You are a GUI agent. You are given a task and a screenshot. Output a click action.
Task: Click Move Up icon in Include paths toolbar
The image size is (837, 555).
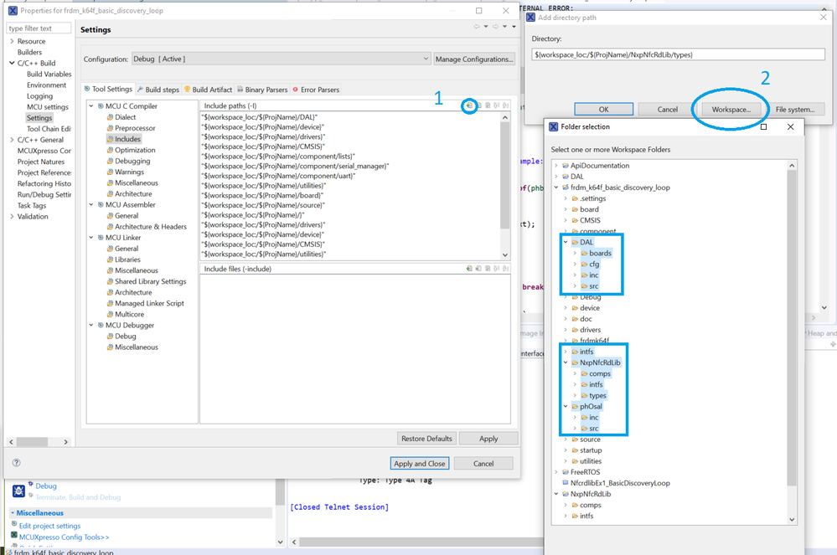pos(497,105)
